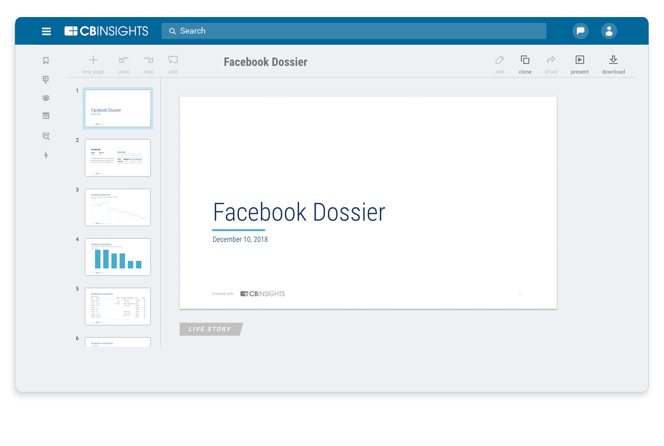Select slide 1 title thumbnail
664x446 pixels.
tap(118, 108)
